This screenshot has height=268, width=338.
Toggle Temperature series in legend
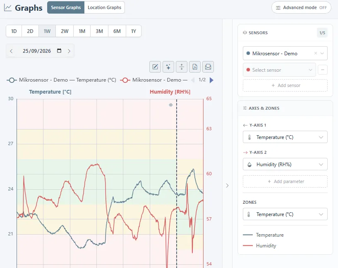click(61, 80)
